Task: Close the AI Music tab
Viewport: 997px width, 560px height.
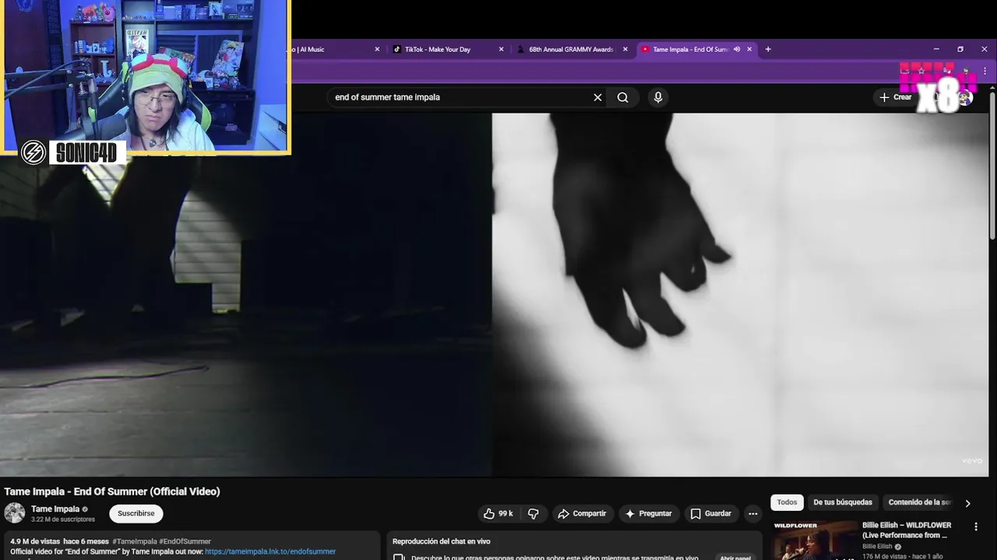Action: tap(377, 49)
